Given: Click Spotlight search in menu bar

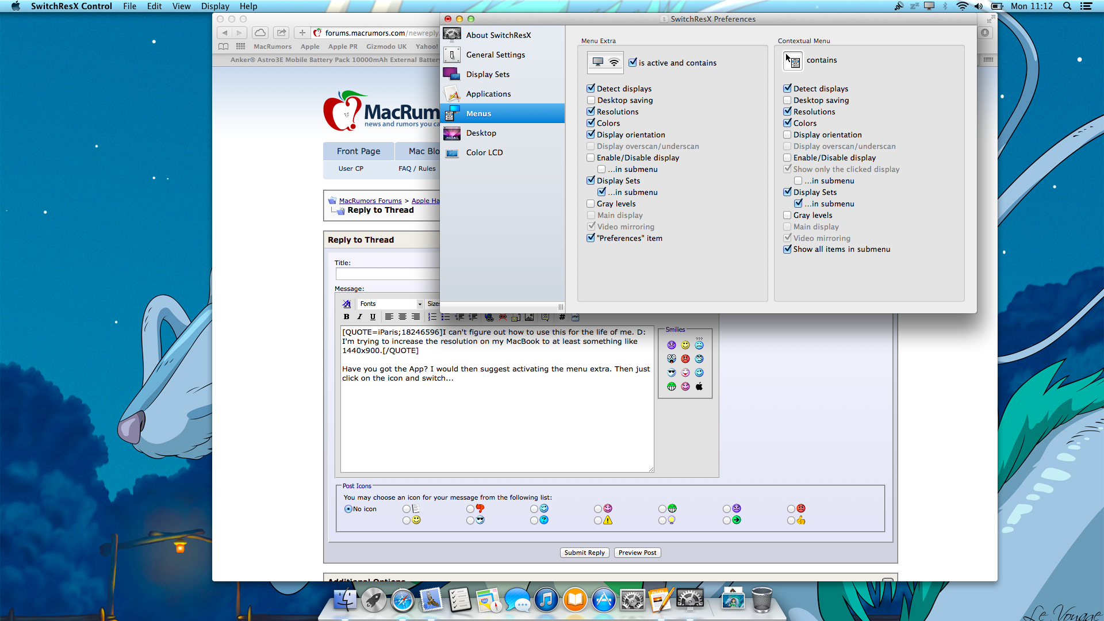Looking at the screenshot, I should pos(1067,6).
